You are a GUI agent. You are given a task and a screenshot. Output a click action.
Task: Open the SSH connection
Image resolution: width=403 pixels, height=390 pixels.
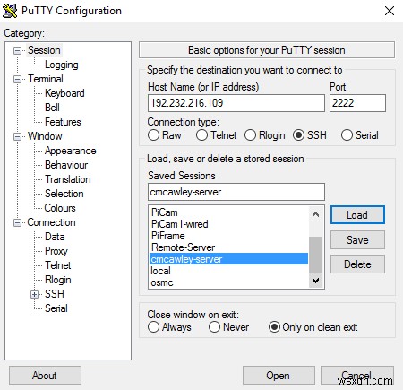click(279, 376)
